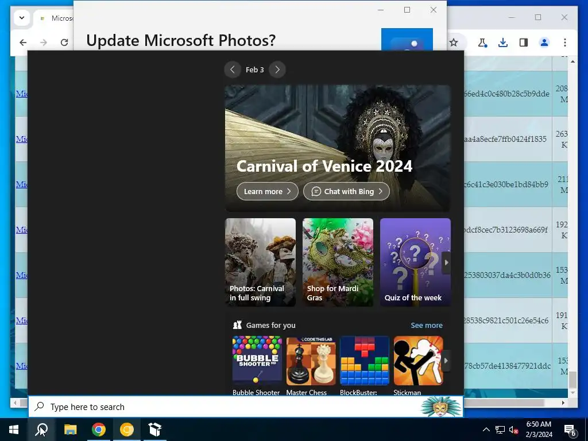Image resolution: width=588 pixels, height=441 pixels.
Task: Open Chrome downloads icon
Action: pos(503,42)
